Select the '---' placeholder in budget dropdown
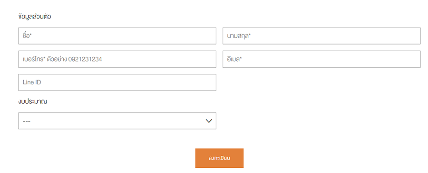Image resolution: width=428 pixels, height=173 pixels. (27, 121)
